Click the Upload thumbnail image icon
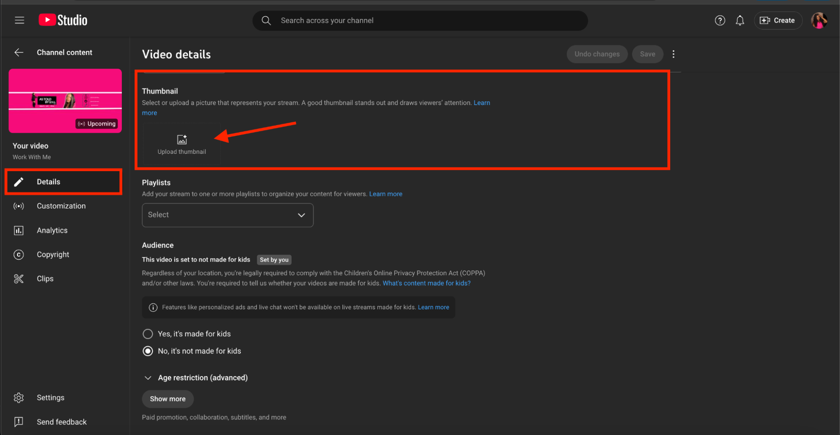840x435 pixels. (x=182, y=140)
